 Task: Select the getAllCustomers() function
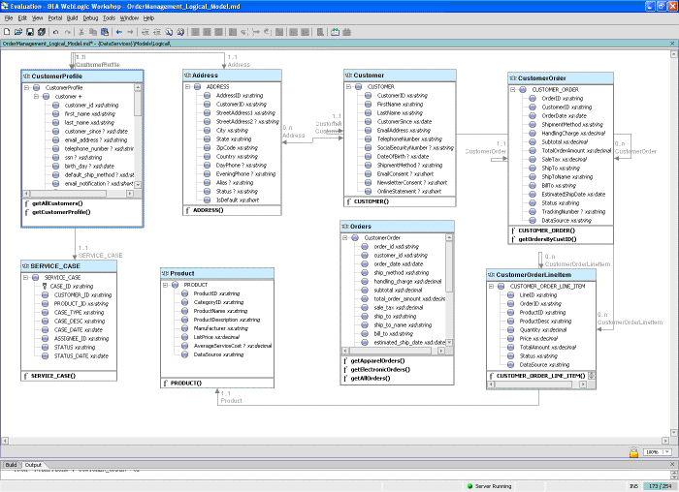[57, 203]
